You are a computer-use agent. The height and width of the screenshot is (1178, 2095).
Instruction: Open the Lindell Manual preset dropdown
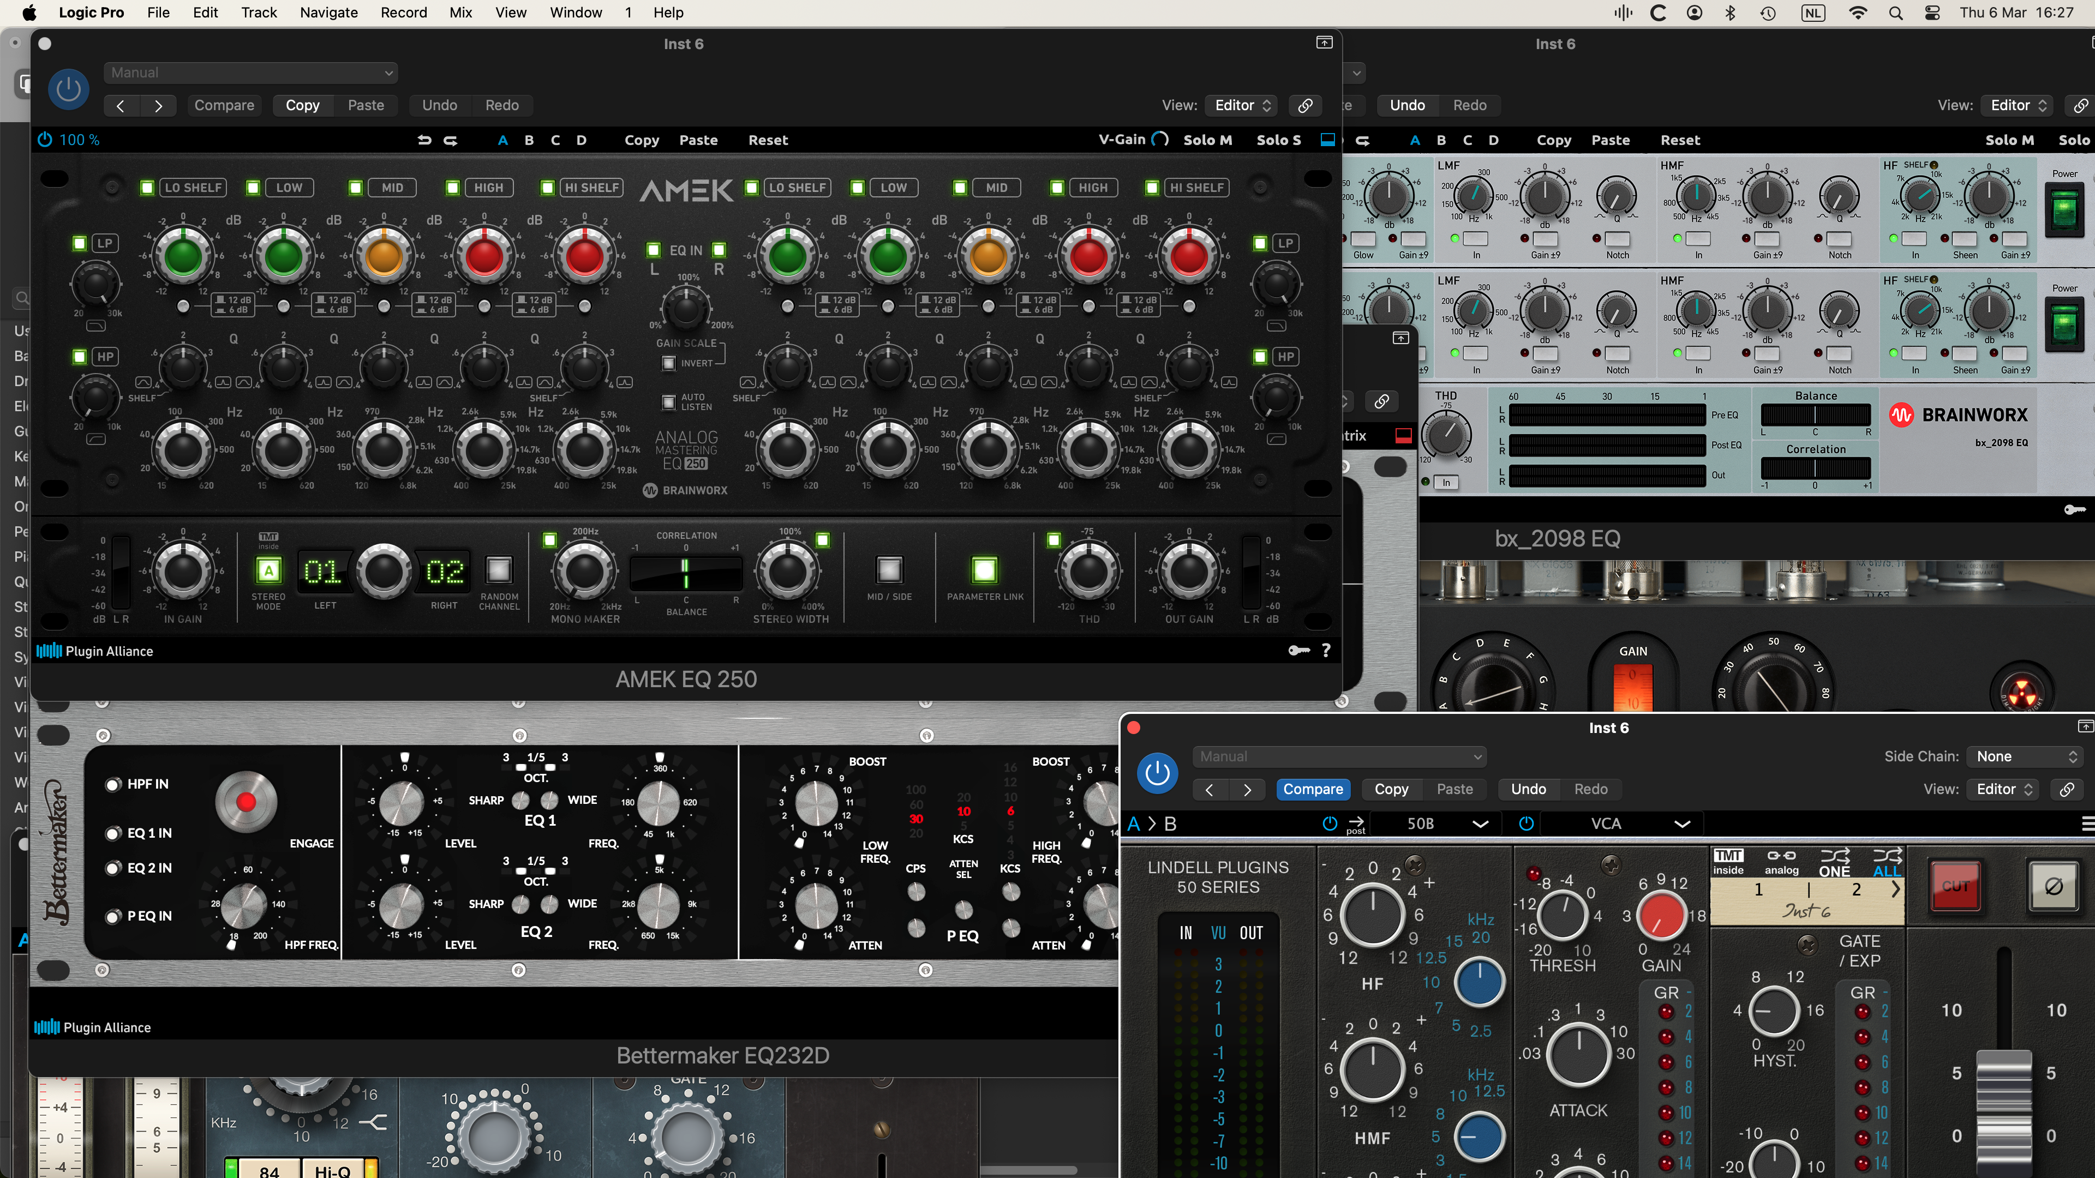point(1339,757)
